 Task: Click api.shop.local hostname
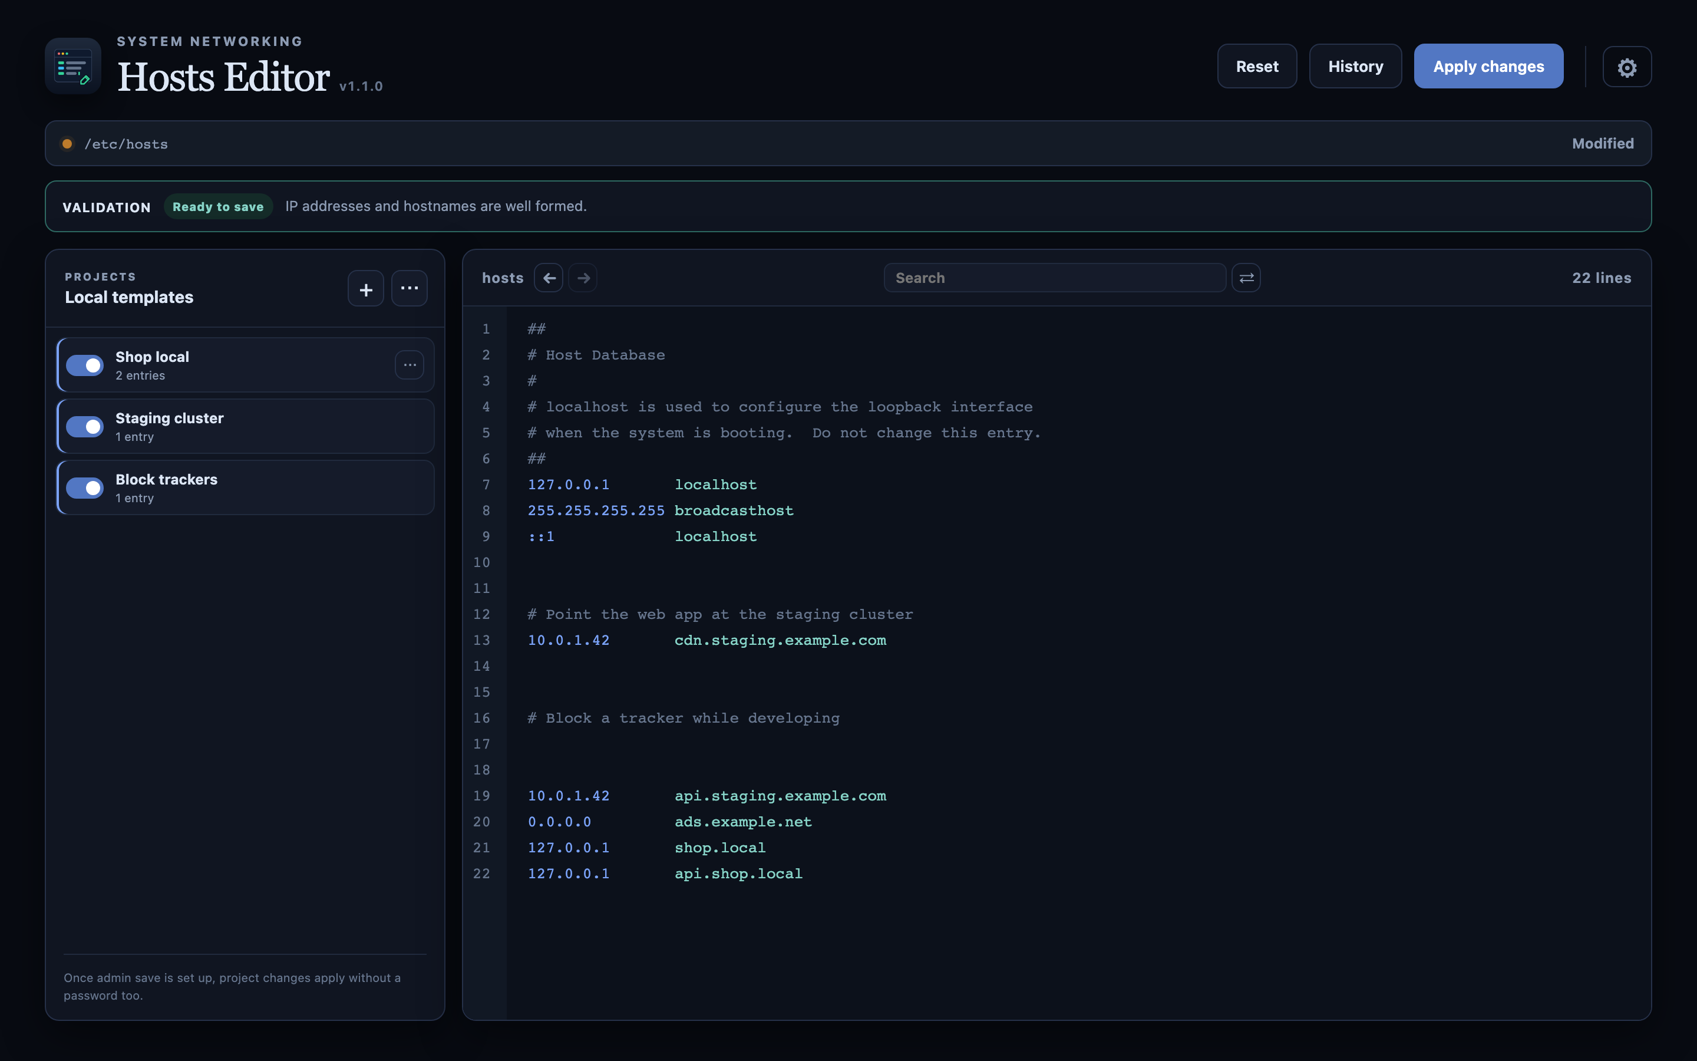738,874
